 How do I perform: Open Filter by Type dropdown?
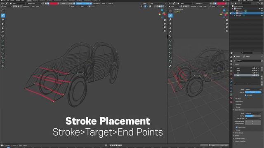click(253, 118)
